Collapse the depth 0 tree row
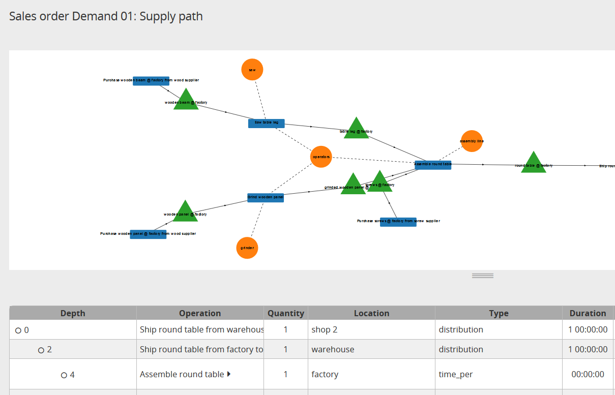This screenshot has width=615, height=395. point(18,330)
